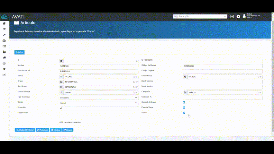The image size is (274, 154).
Task: Click the Actualizar button
Action: 43,130
